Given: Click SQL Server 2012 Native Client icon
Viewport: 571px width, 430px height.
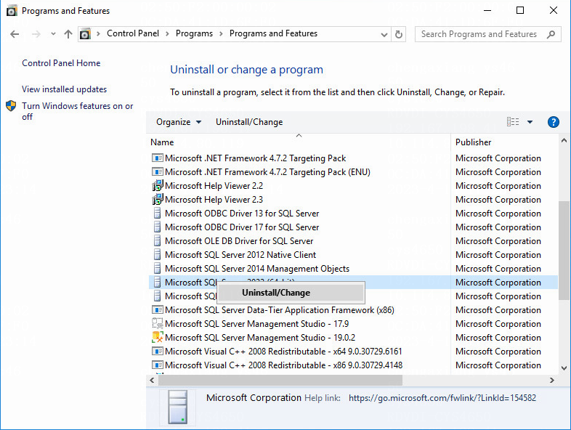Looking at the screenshot, I should [x=158, y=255].
